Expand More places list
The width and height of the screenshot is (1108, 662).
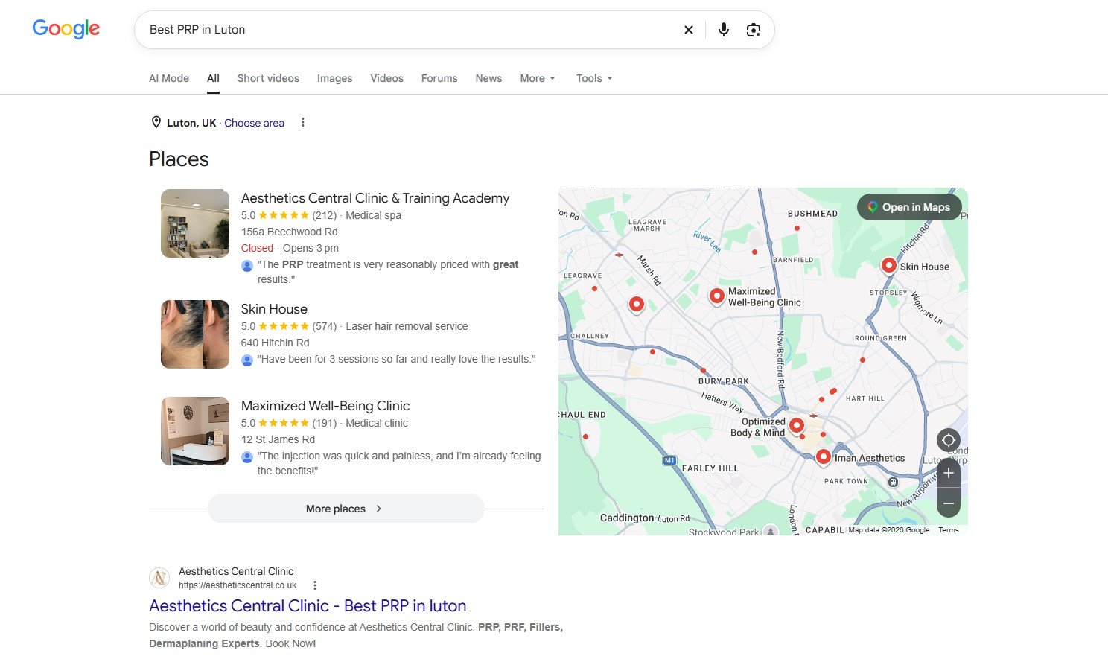click(346, 509)
